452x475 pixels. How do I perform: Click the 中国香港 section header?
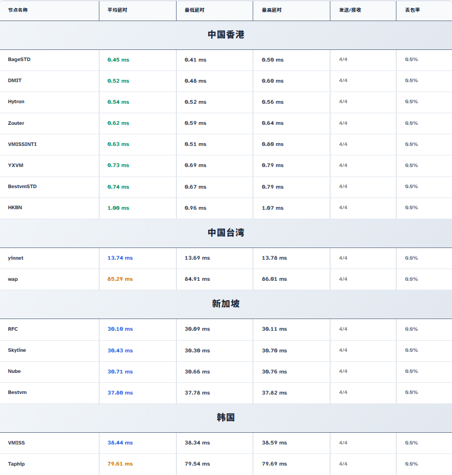[226, 34]
